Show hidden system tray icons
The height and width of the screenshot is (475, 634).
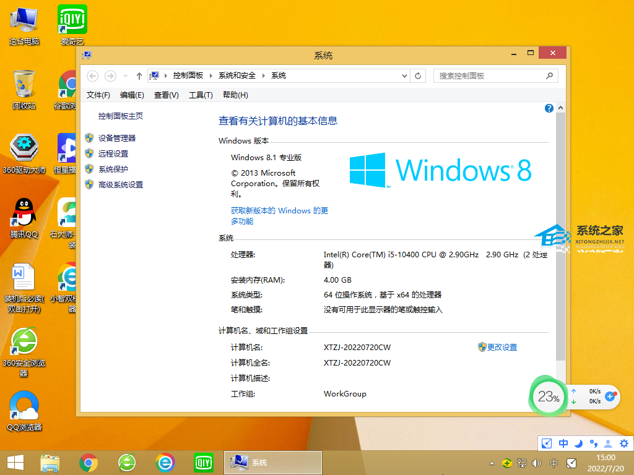pos(492,463)
